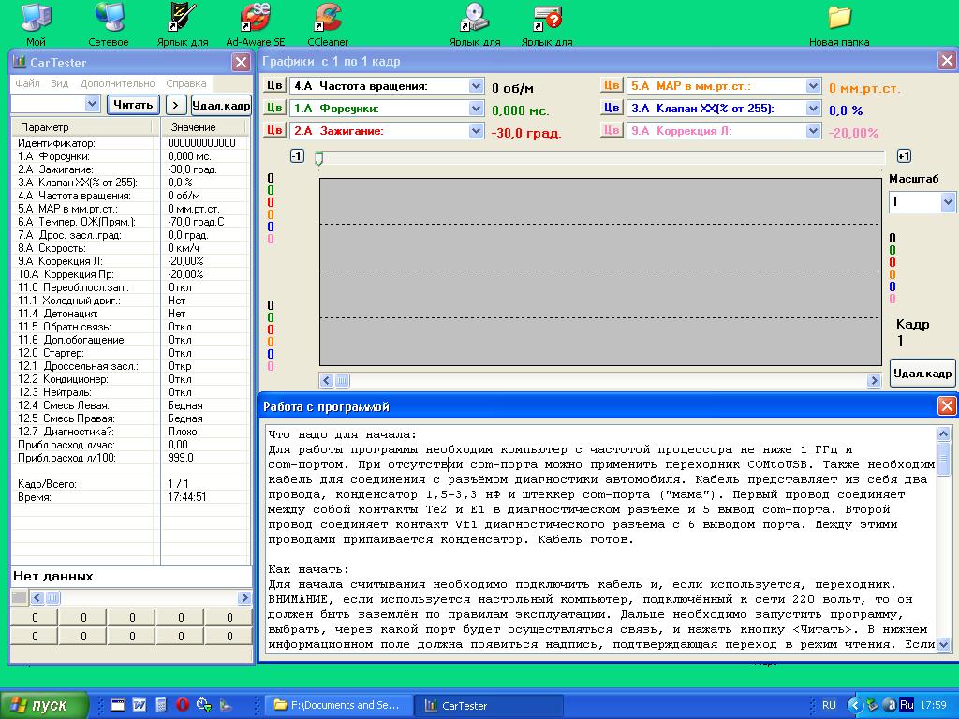Click the CCleaner desktop icon
The height and width of the screenshot is (719, 959).
[327, 18]
